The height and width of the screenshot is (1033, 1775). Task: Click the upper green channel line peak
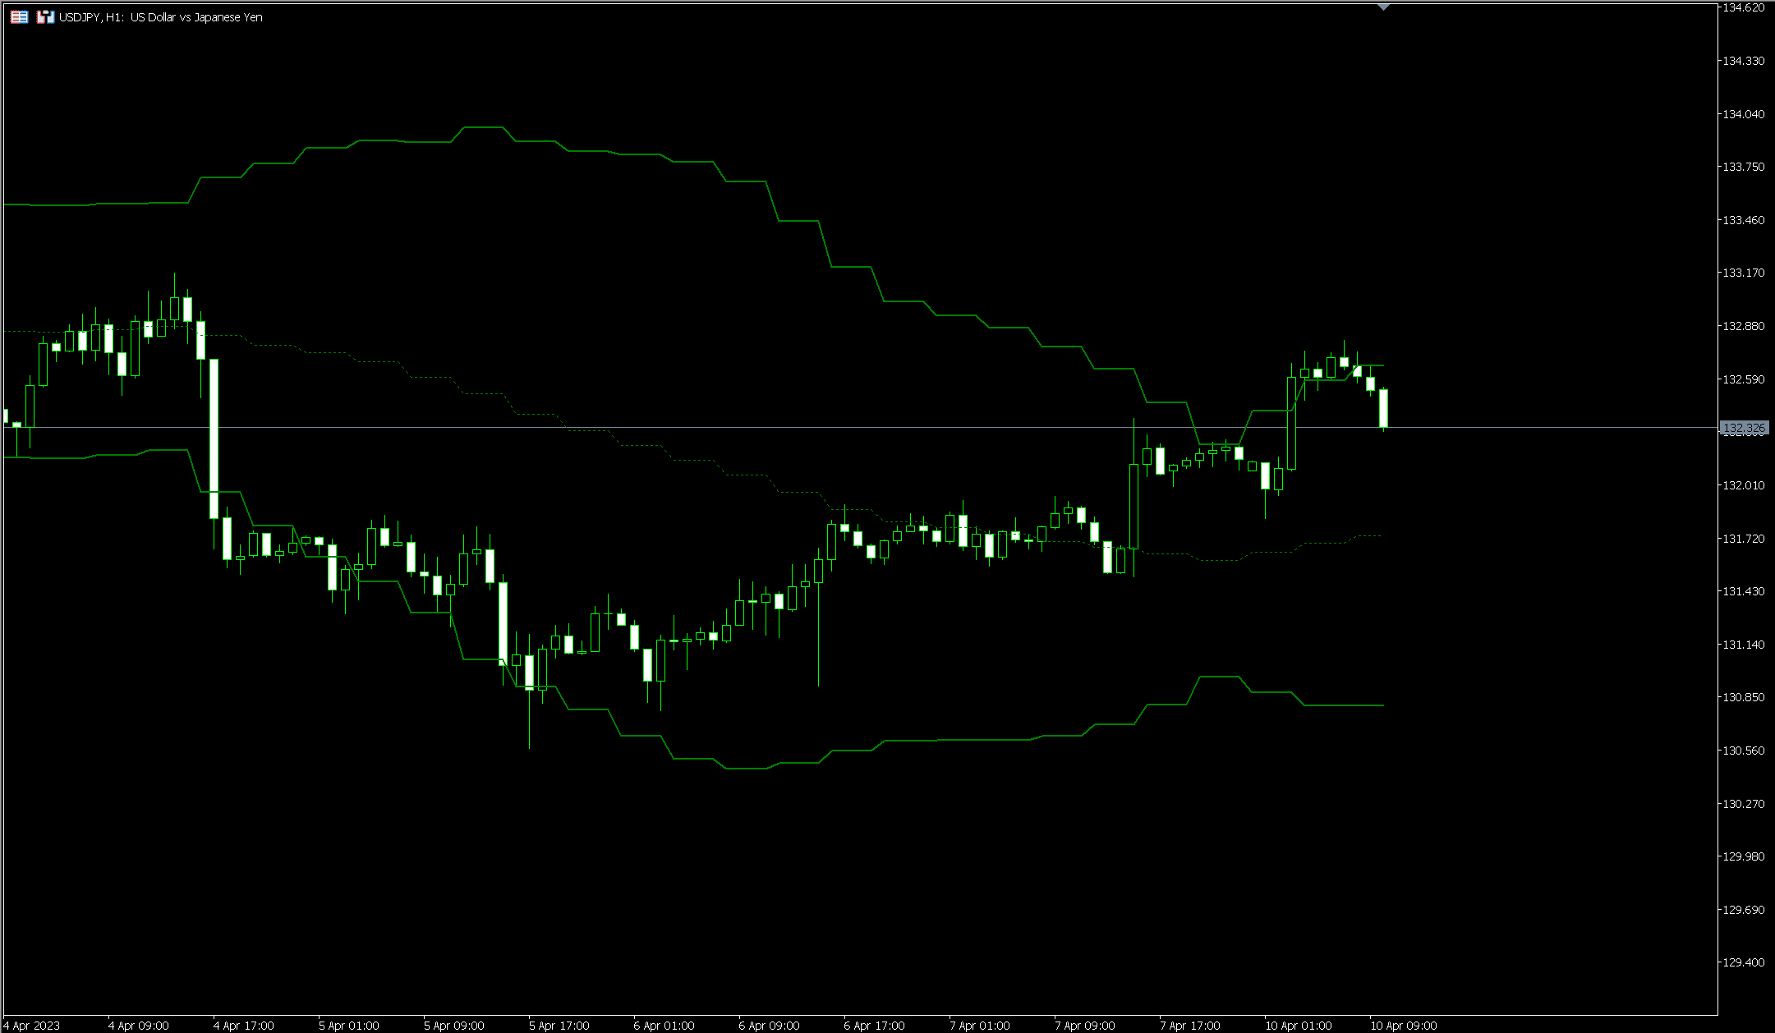tap(483, 127)
